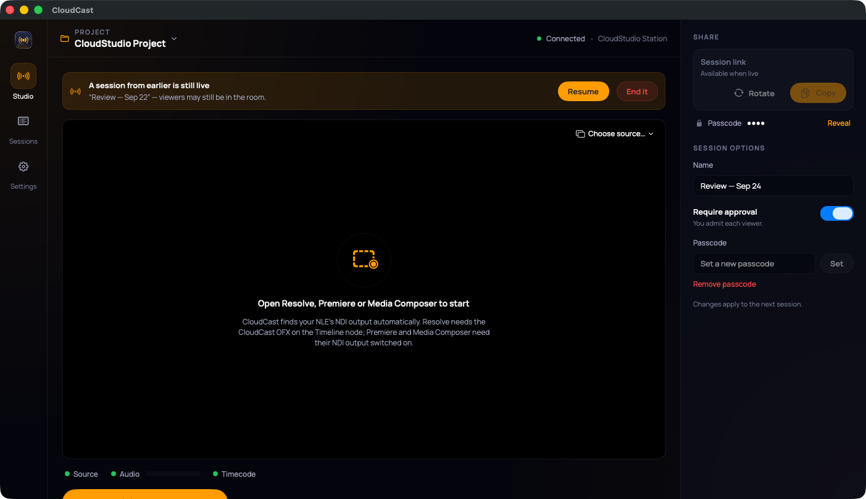Rotate the session link
This screenshot has height=499, width=866.
(x=754, y=93)
